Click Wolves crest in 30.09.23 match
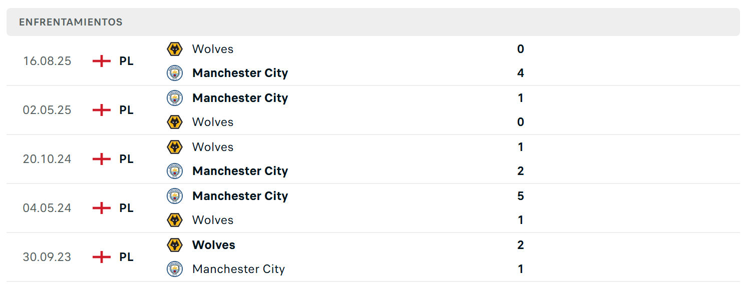Image resolution: width=747 pixels, height=291 pixels. (174, 245)
